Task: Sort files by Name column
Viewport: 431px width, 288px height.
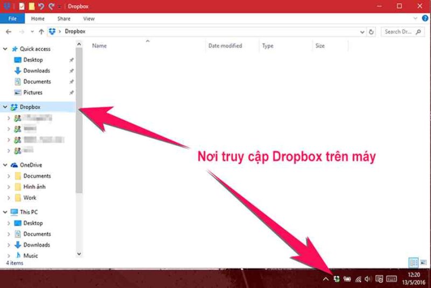Action: click(99, 46)
